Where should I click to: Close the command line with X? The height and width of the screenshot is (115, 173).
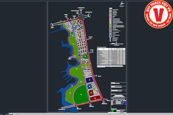[x=1, y=114]
